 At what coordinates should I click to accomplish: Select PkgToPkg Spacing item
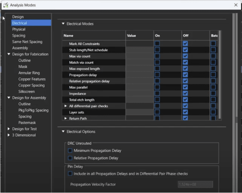tap(33, 110)
